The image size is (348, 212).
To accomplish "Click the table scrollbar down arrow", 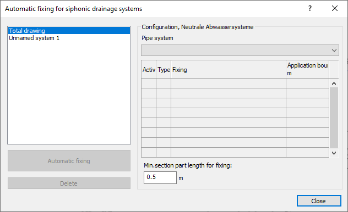I will (334, 153).
